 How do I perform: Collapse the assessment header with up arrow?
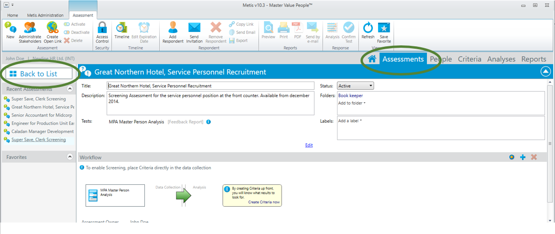(x=545, y=72)
